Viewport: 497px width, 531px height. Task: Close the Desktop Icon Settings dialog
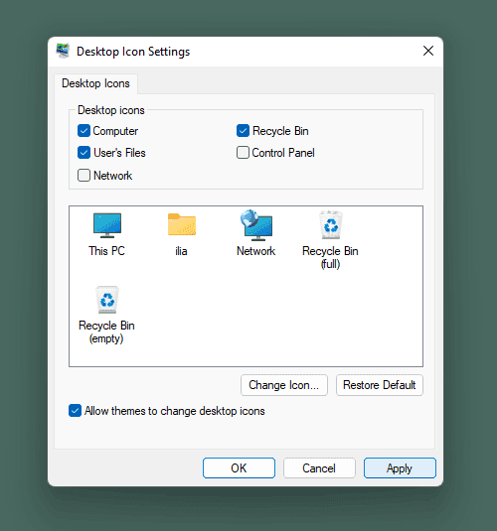pyautogui.click(x=428, y=51)
